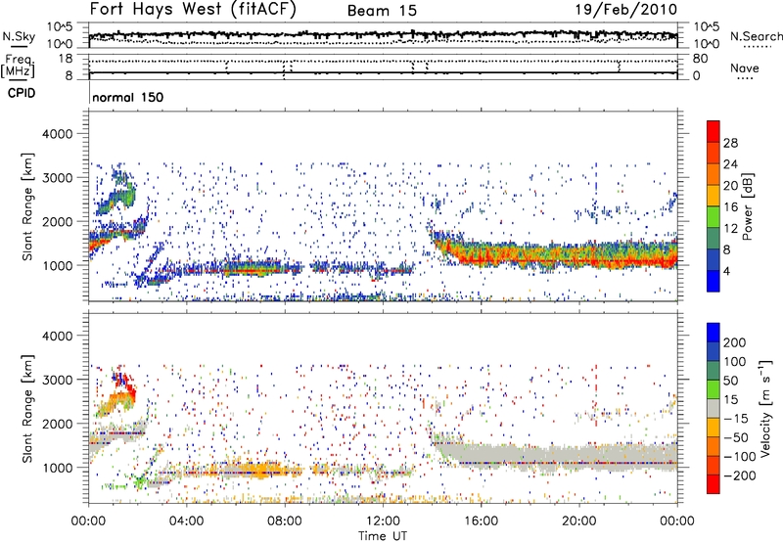Click the 1000 km tick of the velocity panel

tap(57, 468)
